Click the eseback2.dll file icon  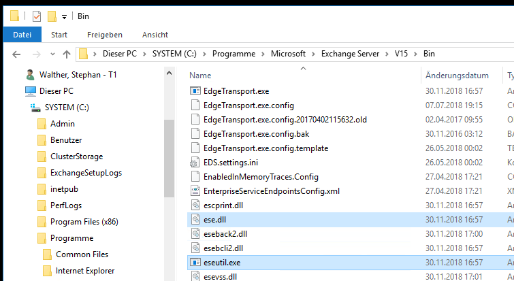195,234
